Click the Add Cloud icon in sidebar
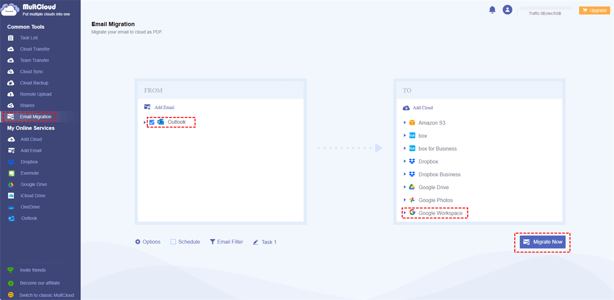The image size is (614, 300). 11,139
